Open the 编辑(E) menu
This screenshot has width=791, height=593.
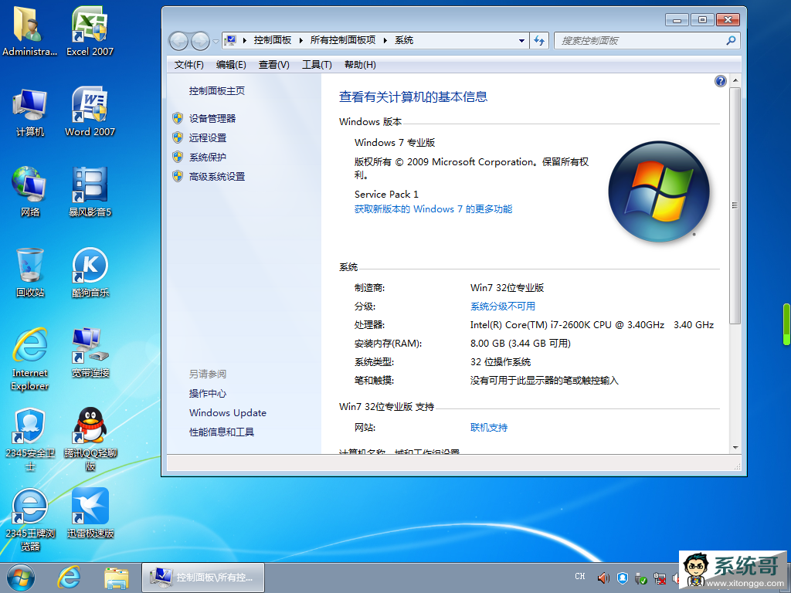[231, 65]
